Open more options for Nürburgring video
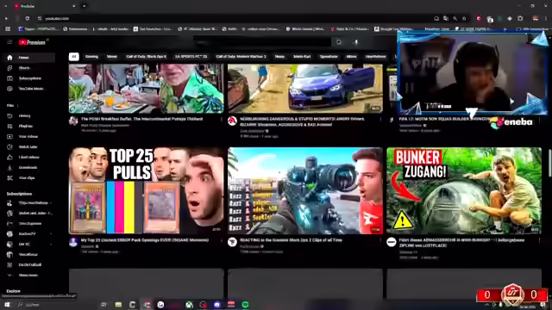Screen dimensions: 552x310 (x=380, y=120)
